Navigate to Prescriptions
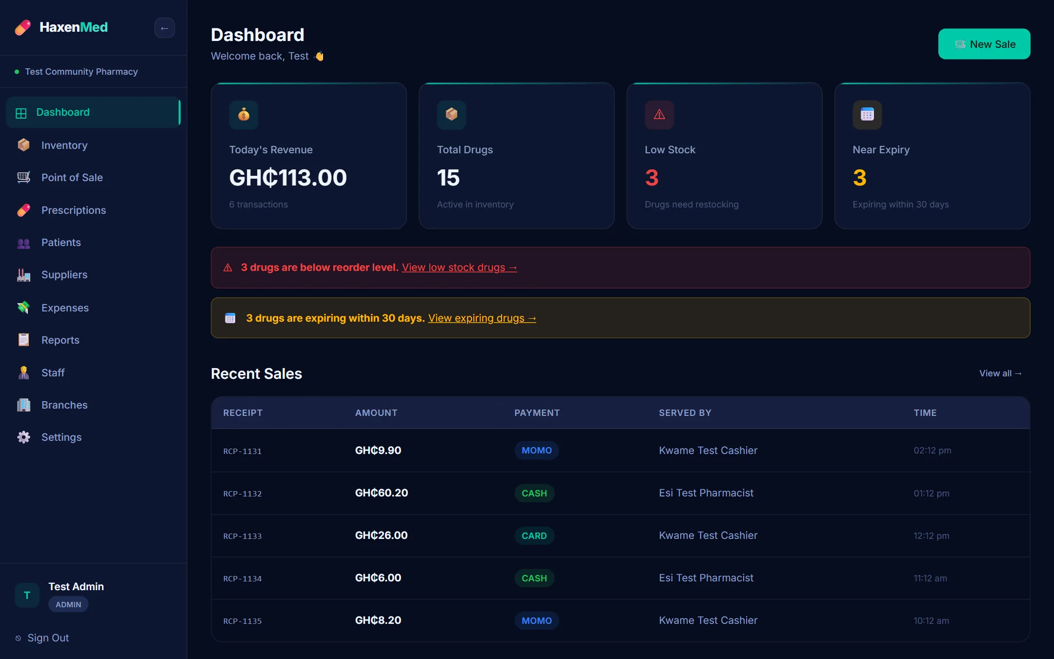The image size is (1054, 659). 93,210
